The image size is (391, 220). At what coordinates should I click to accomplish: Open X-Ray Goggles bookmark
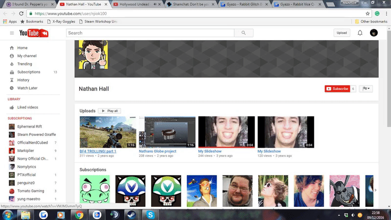click(x=61, y=22)
